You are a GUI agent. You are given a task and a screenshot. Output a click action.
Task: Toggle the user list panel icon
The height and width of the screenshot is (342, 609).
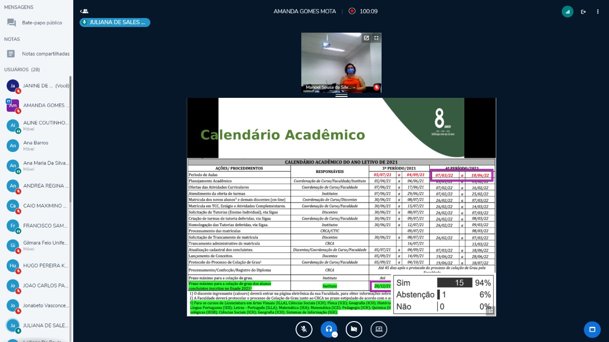84,11
